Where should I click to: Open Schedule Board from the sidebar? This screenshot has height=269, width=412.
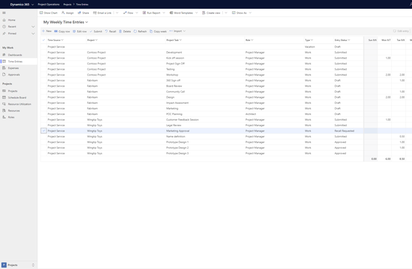(x=16, y=97)
